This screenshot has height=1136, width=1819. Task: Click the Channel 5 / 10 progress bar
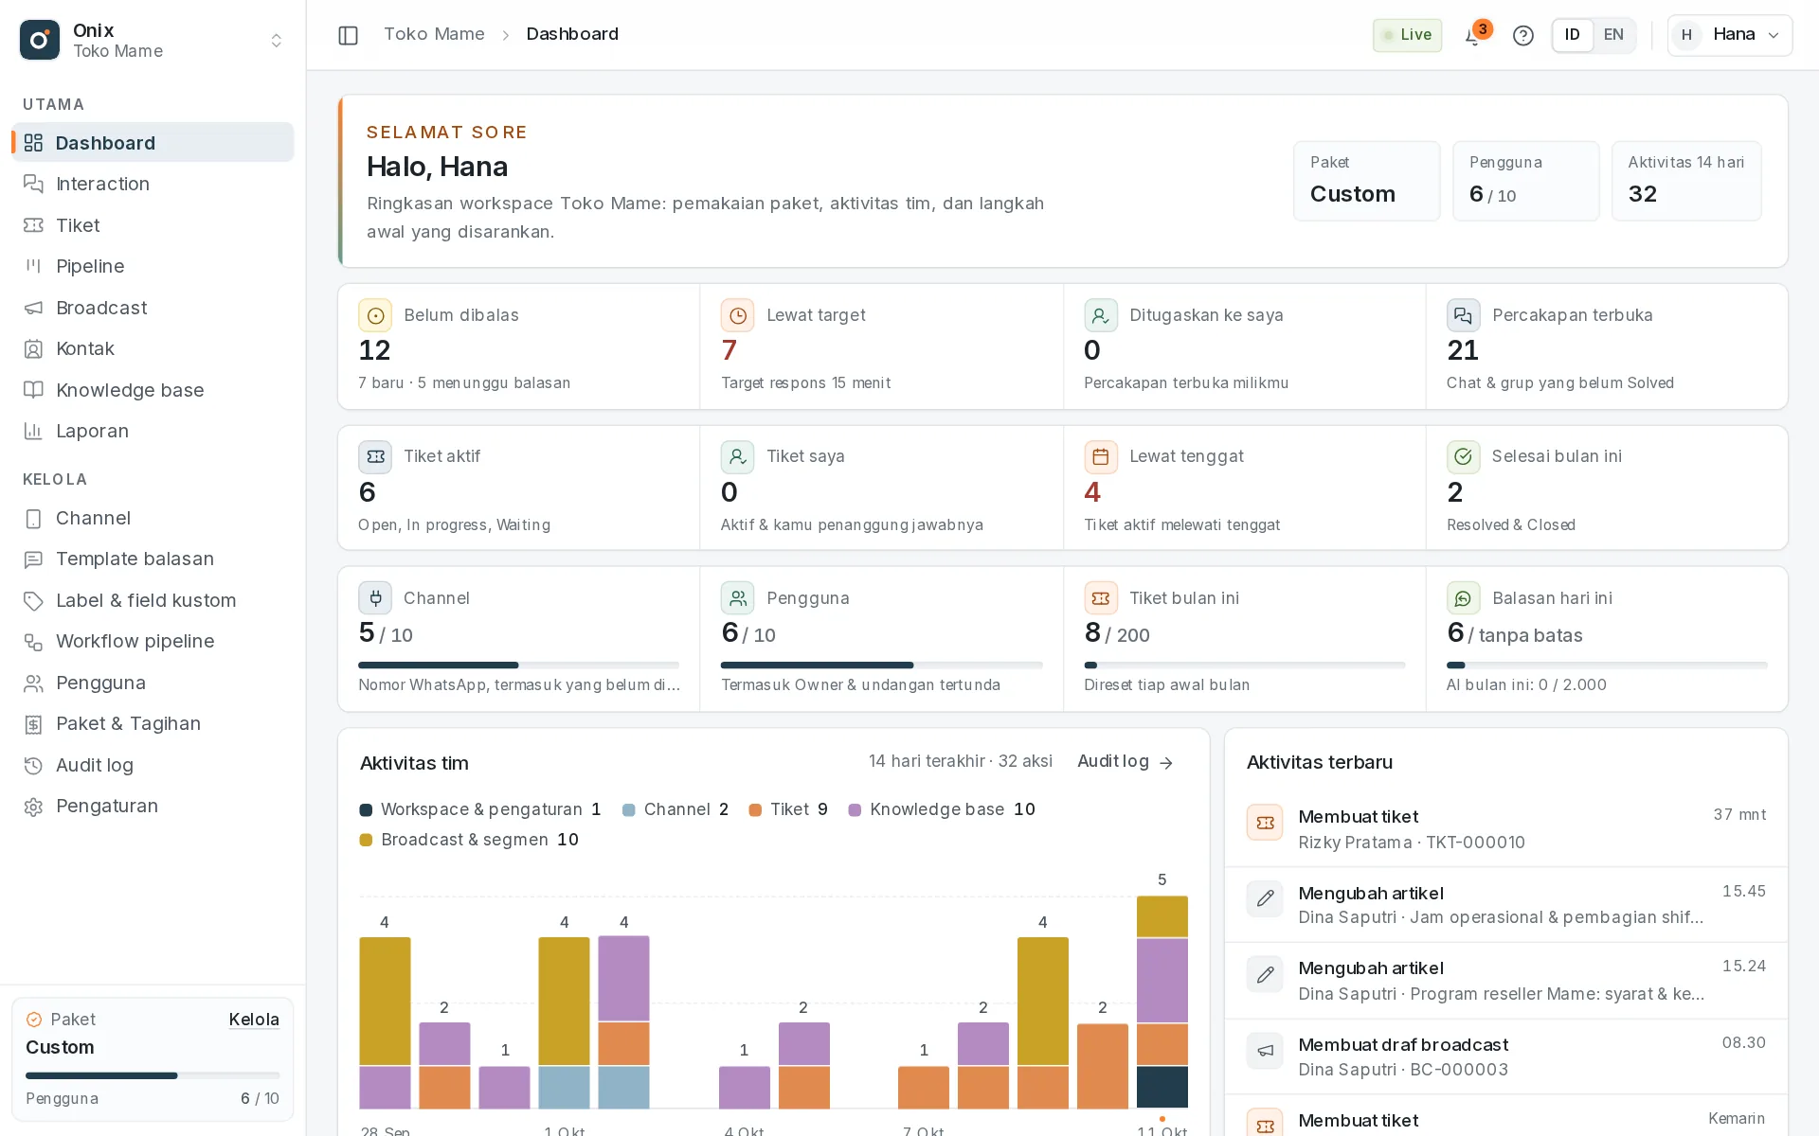pyautogui.click(x=518, y=666)
